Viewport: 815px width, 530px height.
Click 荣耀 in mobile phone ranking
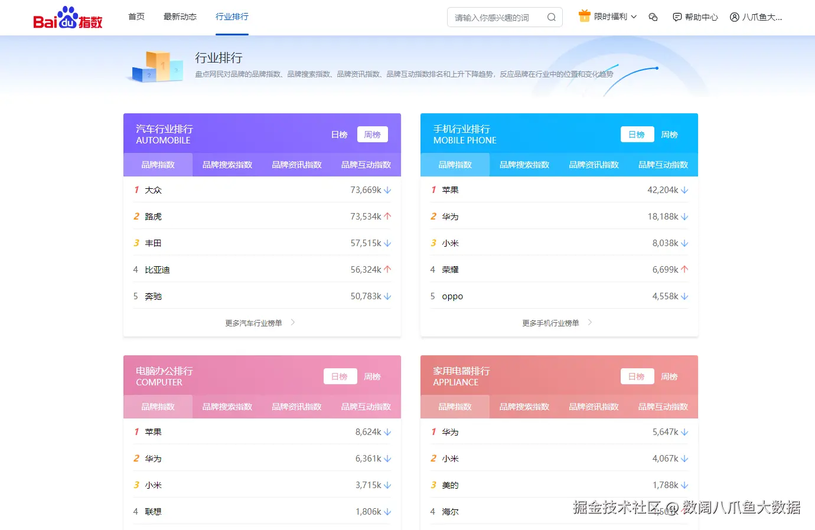(451, 270)
